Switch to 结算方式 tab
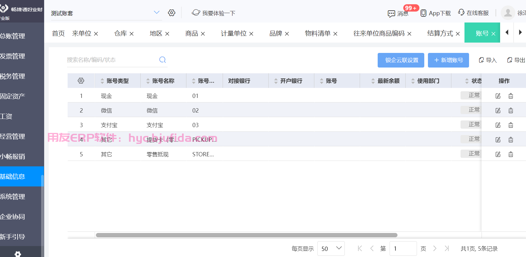Viewport: 526px width, 257px height. click(x=440, y=33)
